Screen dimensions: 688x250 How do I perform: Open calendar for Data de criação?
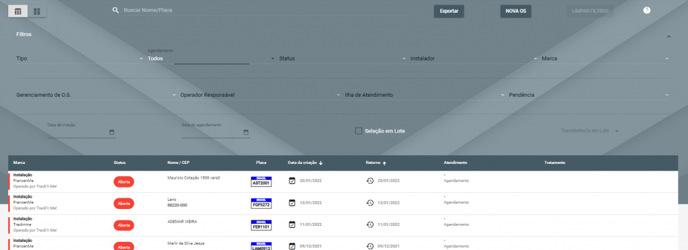[112, 132]
